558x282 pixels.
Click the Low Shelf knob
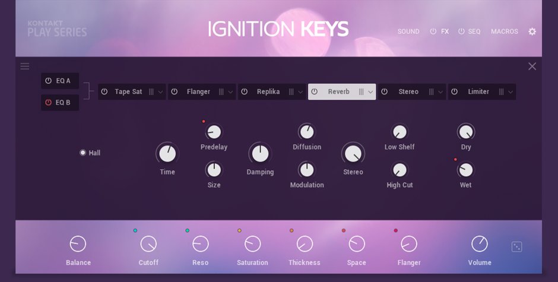(x=400, y=132)
